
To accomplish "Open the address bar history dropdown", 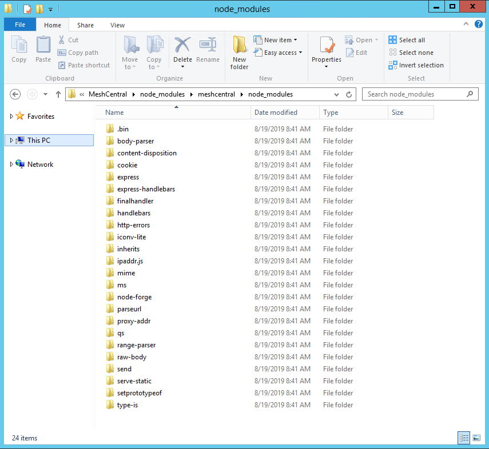I will pyautogui.click(x=336, y=94).
